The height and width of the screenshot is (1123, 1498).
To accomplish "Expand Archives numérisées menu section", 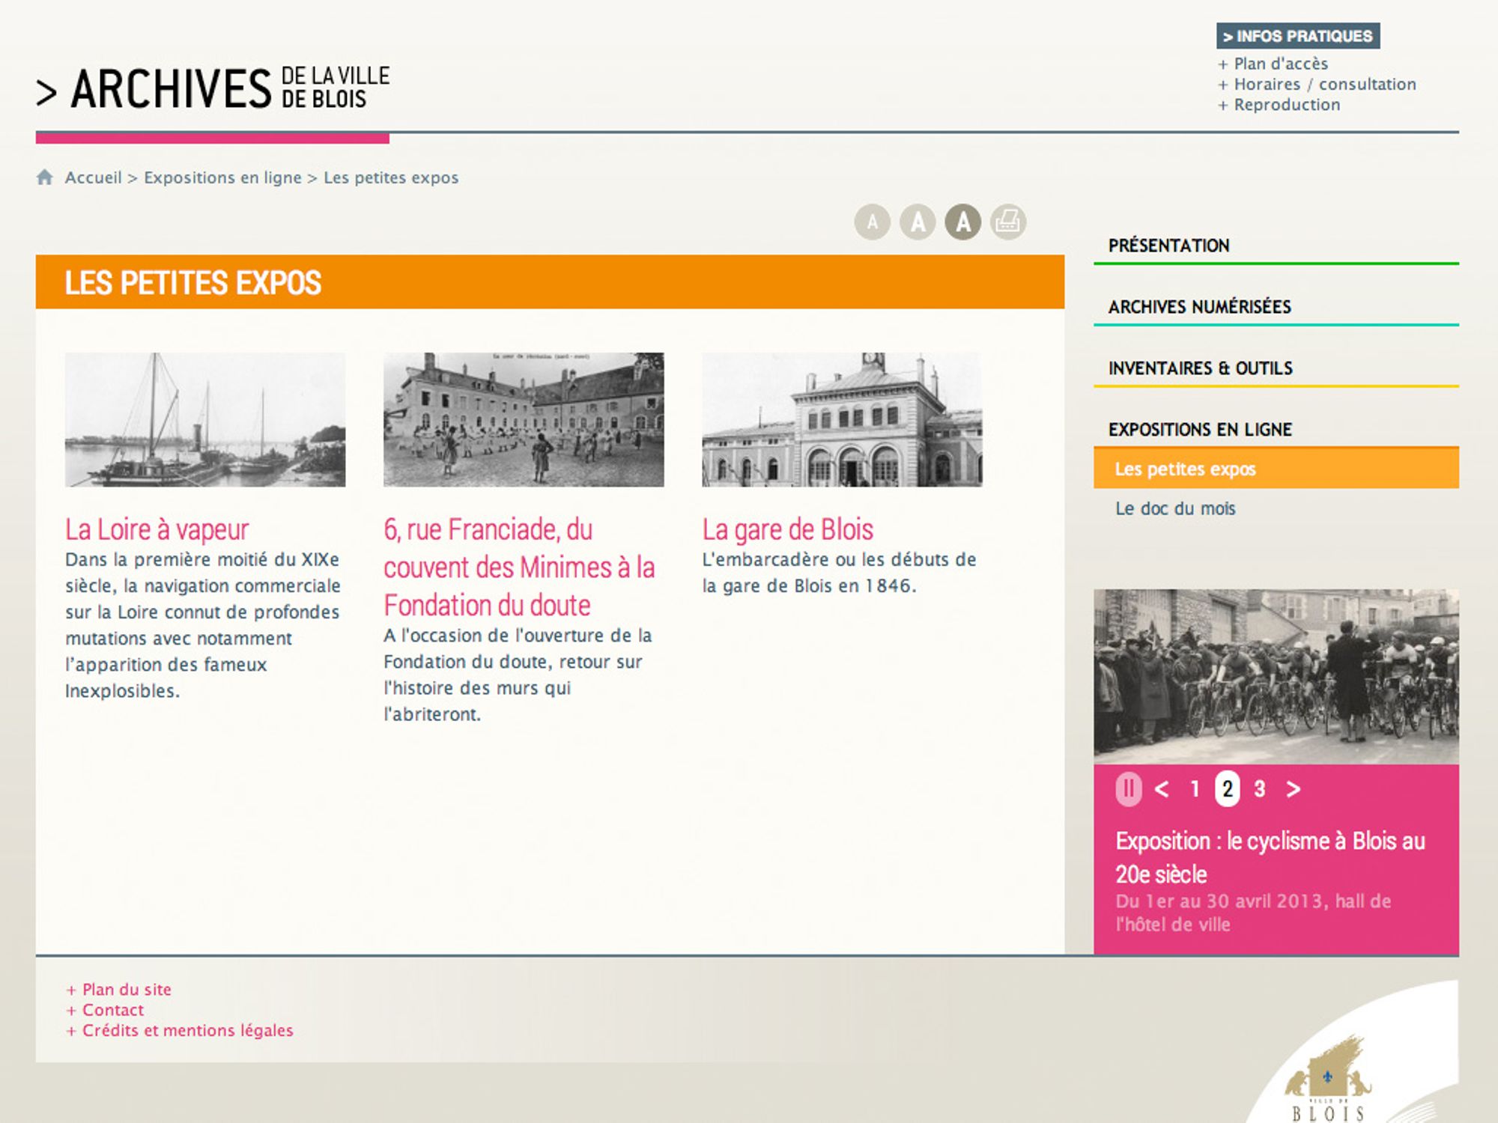I will tap(1200, 307).
